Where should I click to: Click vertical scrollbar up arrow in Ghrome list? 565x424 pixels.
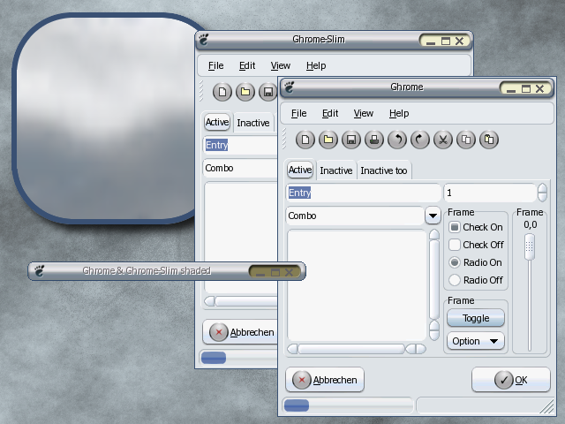(x=434, y=234)
